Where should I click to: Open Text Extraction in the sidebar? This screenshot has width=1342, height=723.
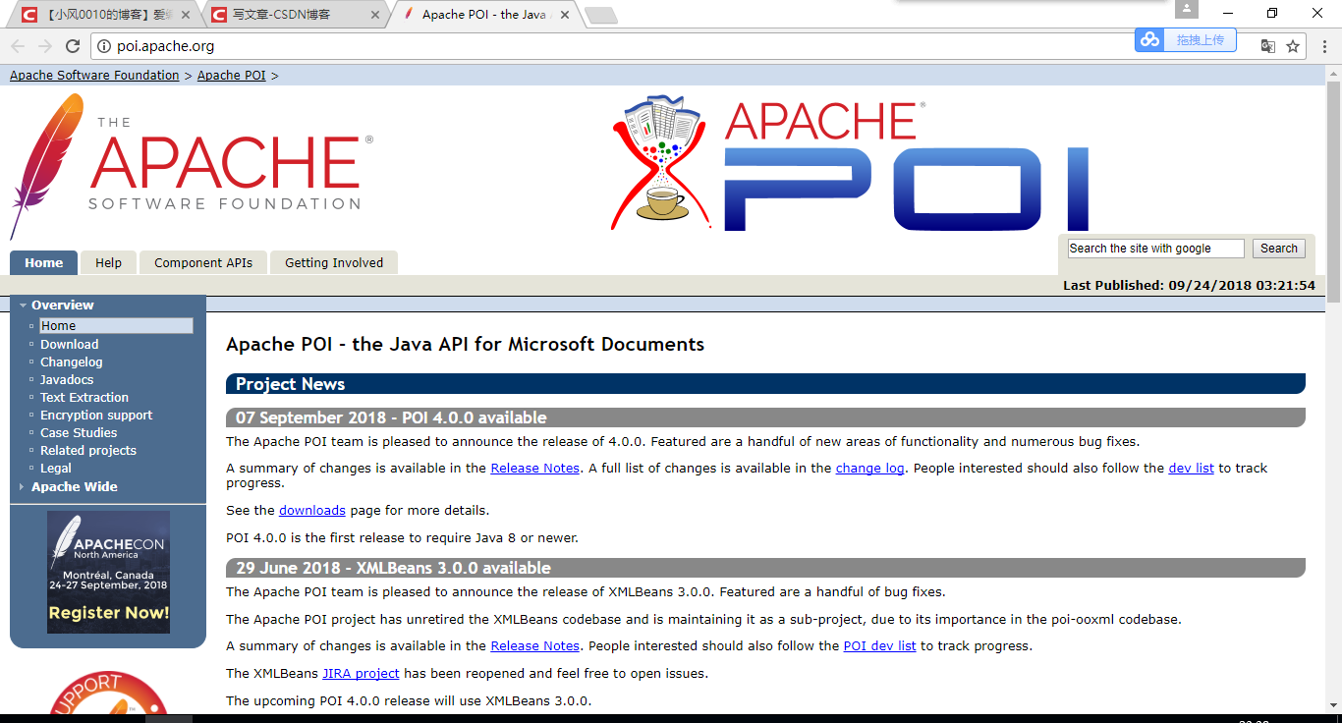tap(84, 397)
